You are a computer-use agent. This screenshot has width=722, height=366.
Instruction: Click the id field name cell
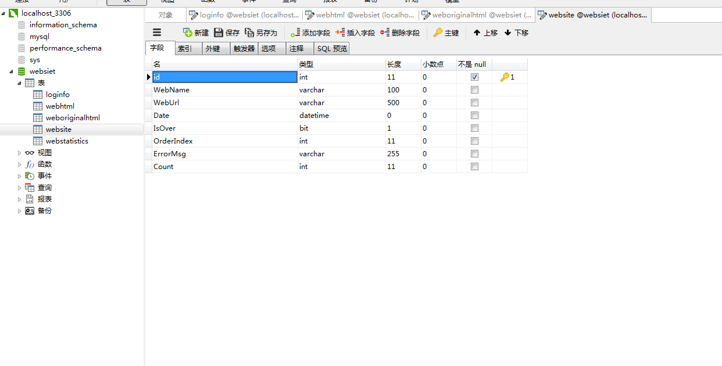click(x=224, y=77)
